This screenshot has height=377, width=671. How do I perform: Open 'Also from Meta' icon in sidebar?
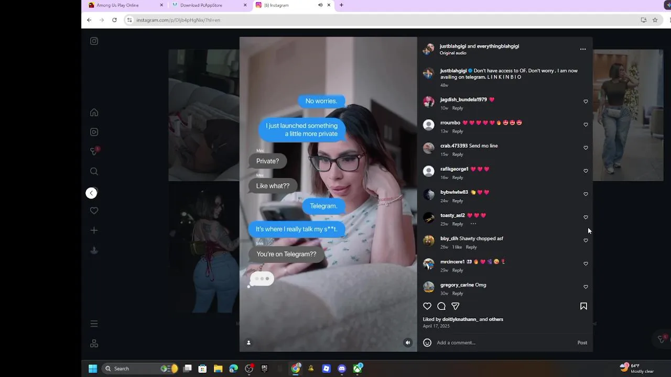[94, 343]
